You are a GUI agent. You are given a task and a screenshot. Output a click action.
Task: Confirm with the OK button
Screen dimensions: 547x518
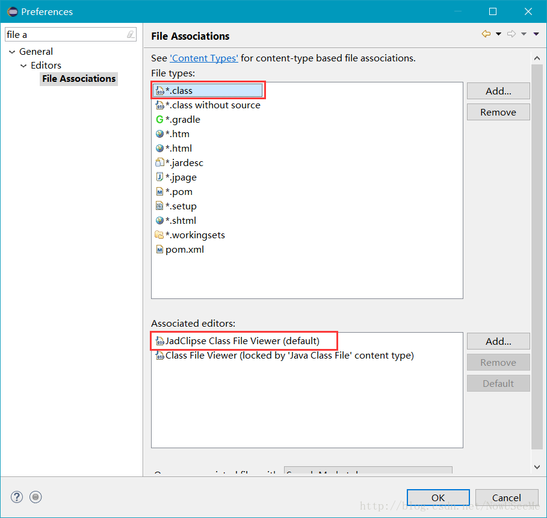438,498
